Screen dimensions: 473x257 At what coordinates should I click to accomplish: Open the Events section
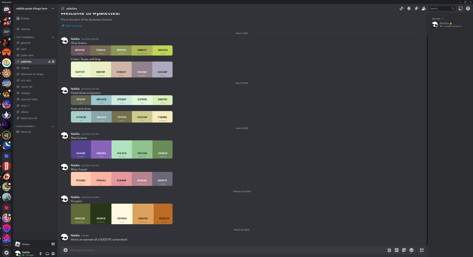pyautogui.click(x=25, y=18)
